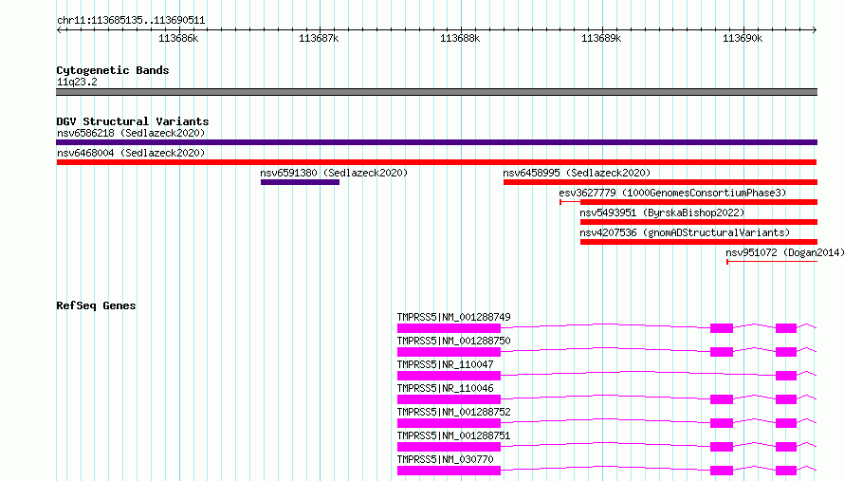Select the large exon of TMPRSS5|NM_001288752
844x481 pixels.
(x=449, y=423)
